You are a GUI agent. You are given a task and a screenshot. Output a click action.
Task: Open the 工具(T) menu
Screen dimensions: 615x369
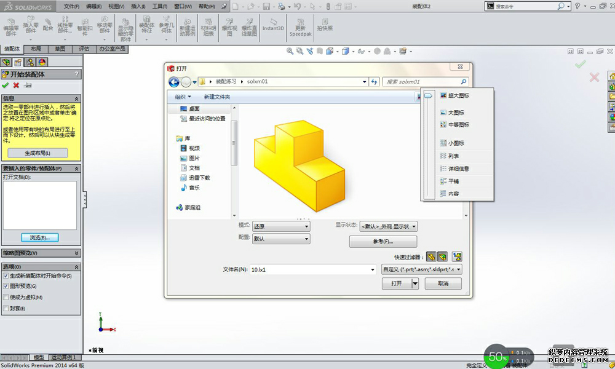(160, 6)
